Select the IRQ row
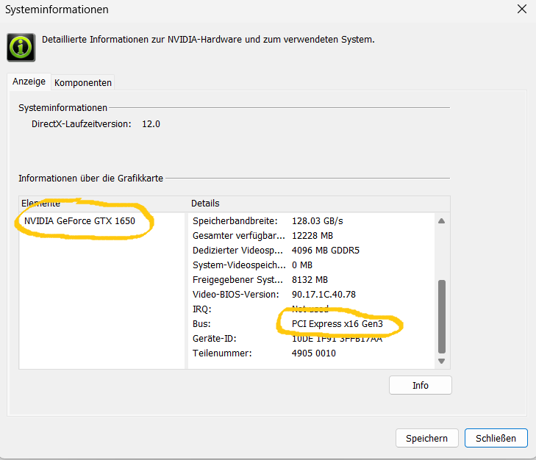This screenshot has height=460, width=536. (312, 309)
